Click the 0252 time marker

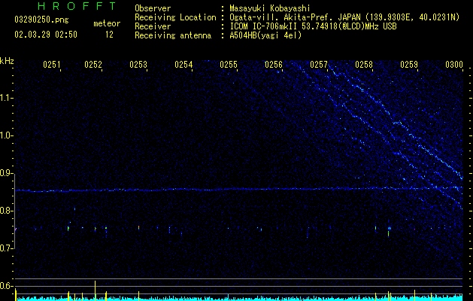pyautogui.click(x=93, y=65)
